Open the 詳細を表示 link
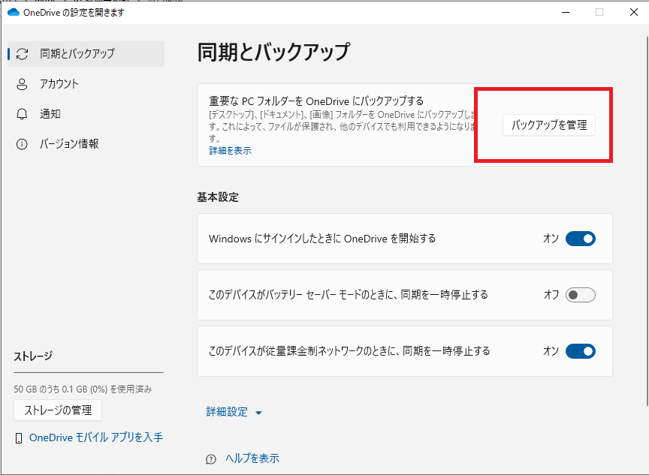 click(230, 151)
